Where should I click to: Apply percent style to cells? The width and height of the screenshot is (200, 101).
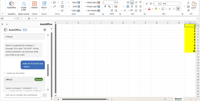[x=109, y=7]
